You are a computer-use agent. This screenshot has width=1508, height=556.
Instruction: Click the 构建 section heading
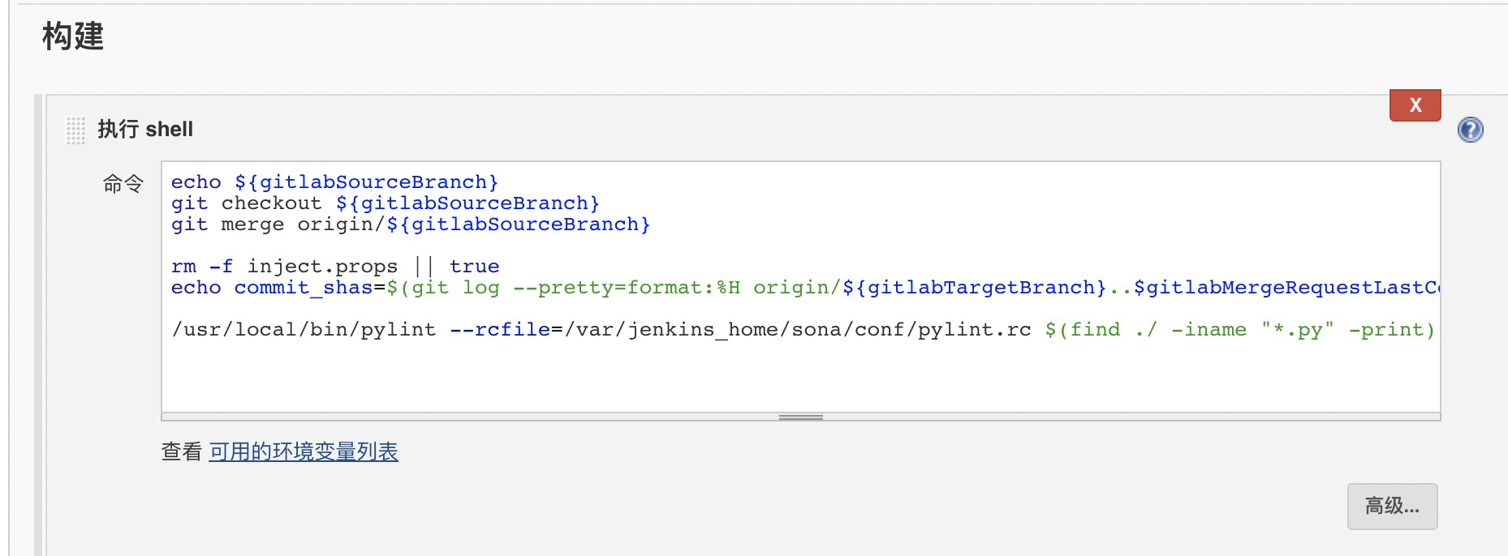point(73,36)
